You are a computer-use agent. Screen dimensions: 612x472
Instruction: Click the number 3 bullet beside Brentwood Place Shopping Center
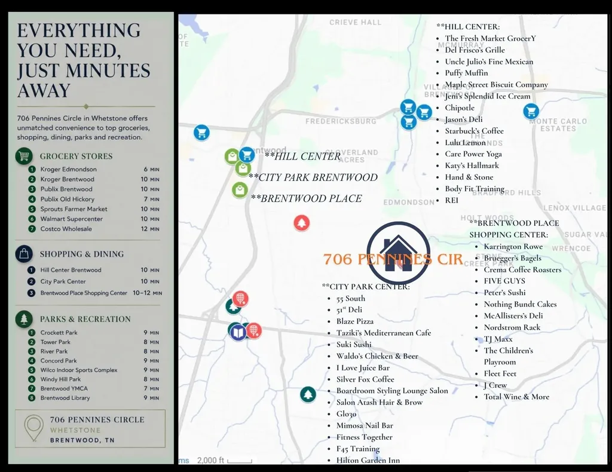[31, 293]
